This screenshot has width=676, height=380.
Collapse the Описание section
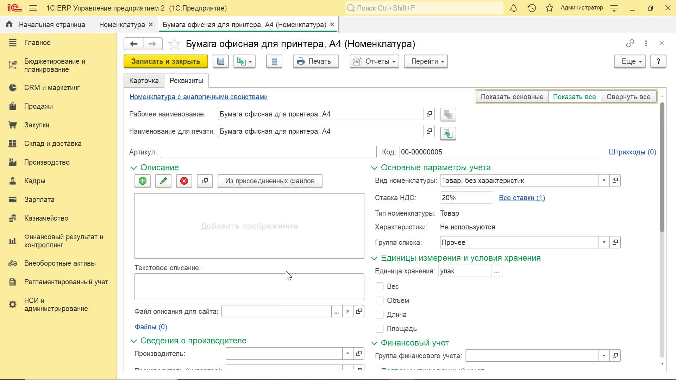point(134,168)
